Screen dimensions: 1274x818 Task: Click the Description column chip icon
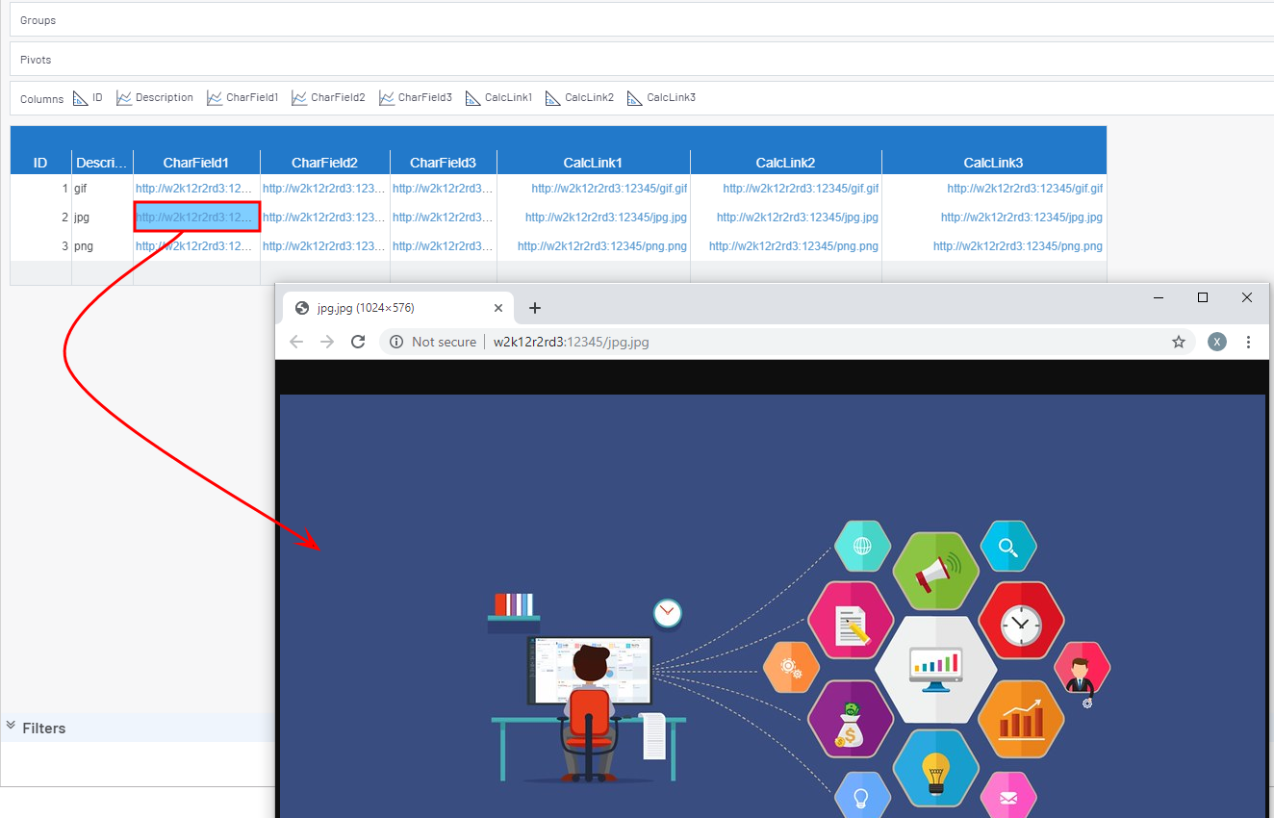tap(124, 98)
